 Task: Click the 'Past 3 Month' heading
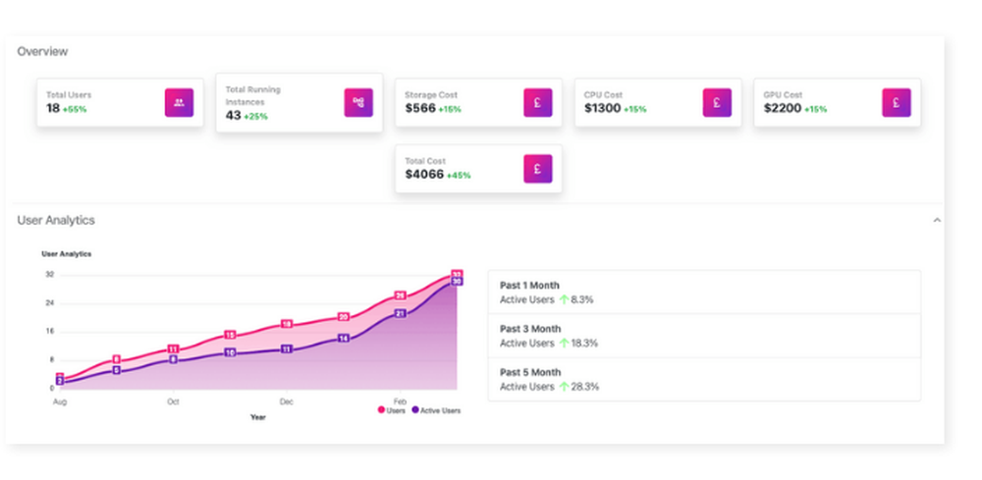coord(530,329)
